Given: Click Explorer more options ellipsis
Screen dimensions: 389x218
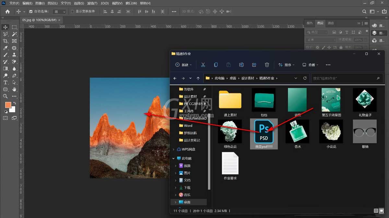Looking at the screenshot, I should coord(328,65).
